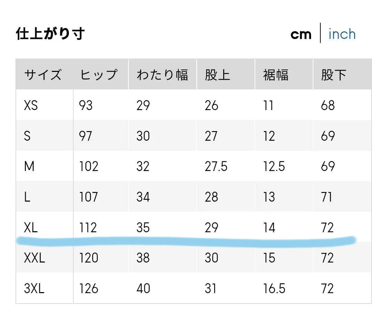
Task: Select the XS size row label
Action: 31,105
